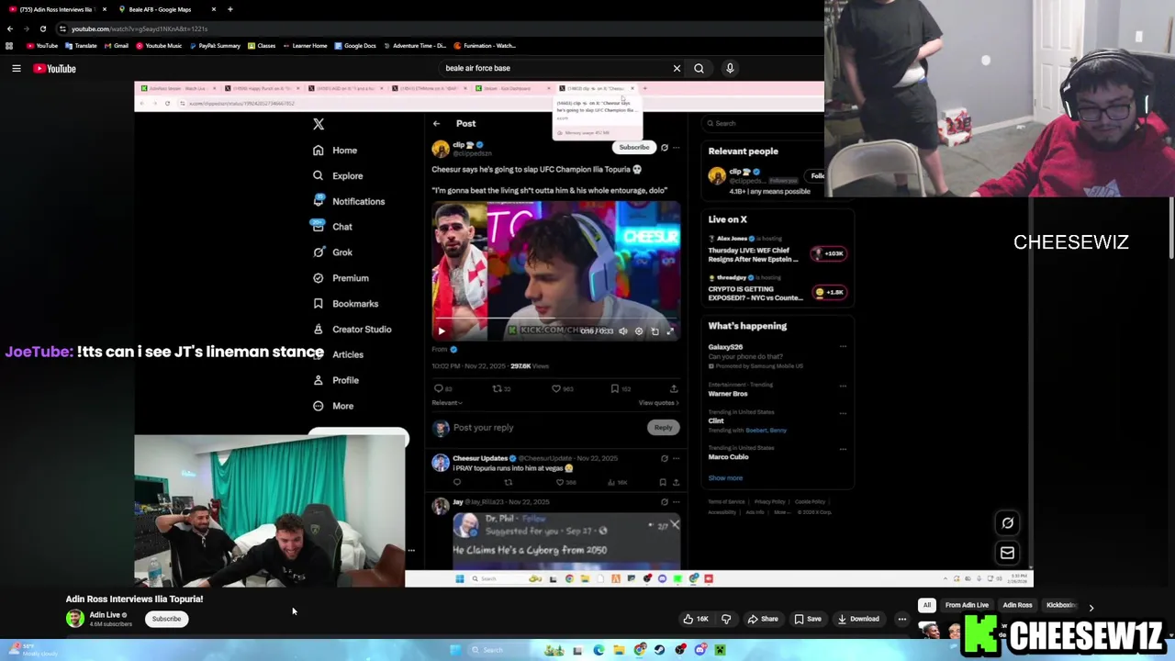Repost using the retweet icon

498,389
